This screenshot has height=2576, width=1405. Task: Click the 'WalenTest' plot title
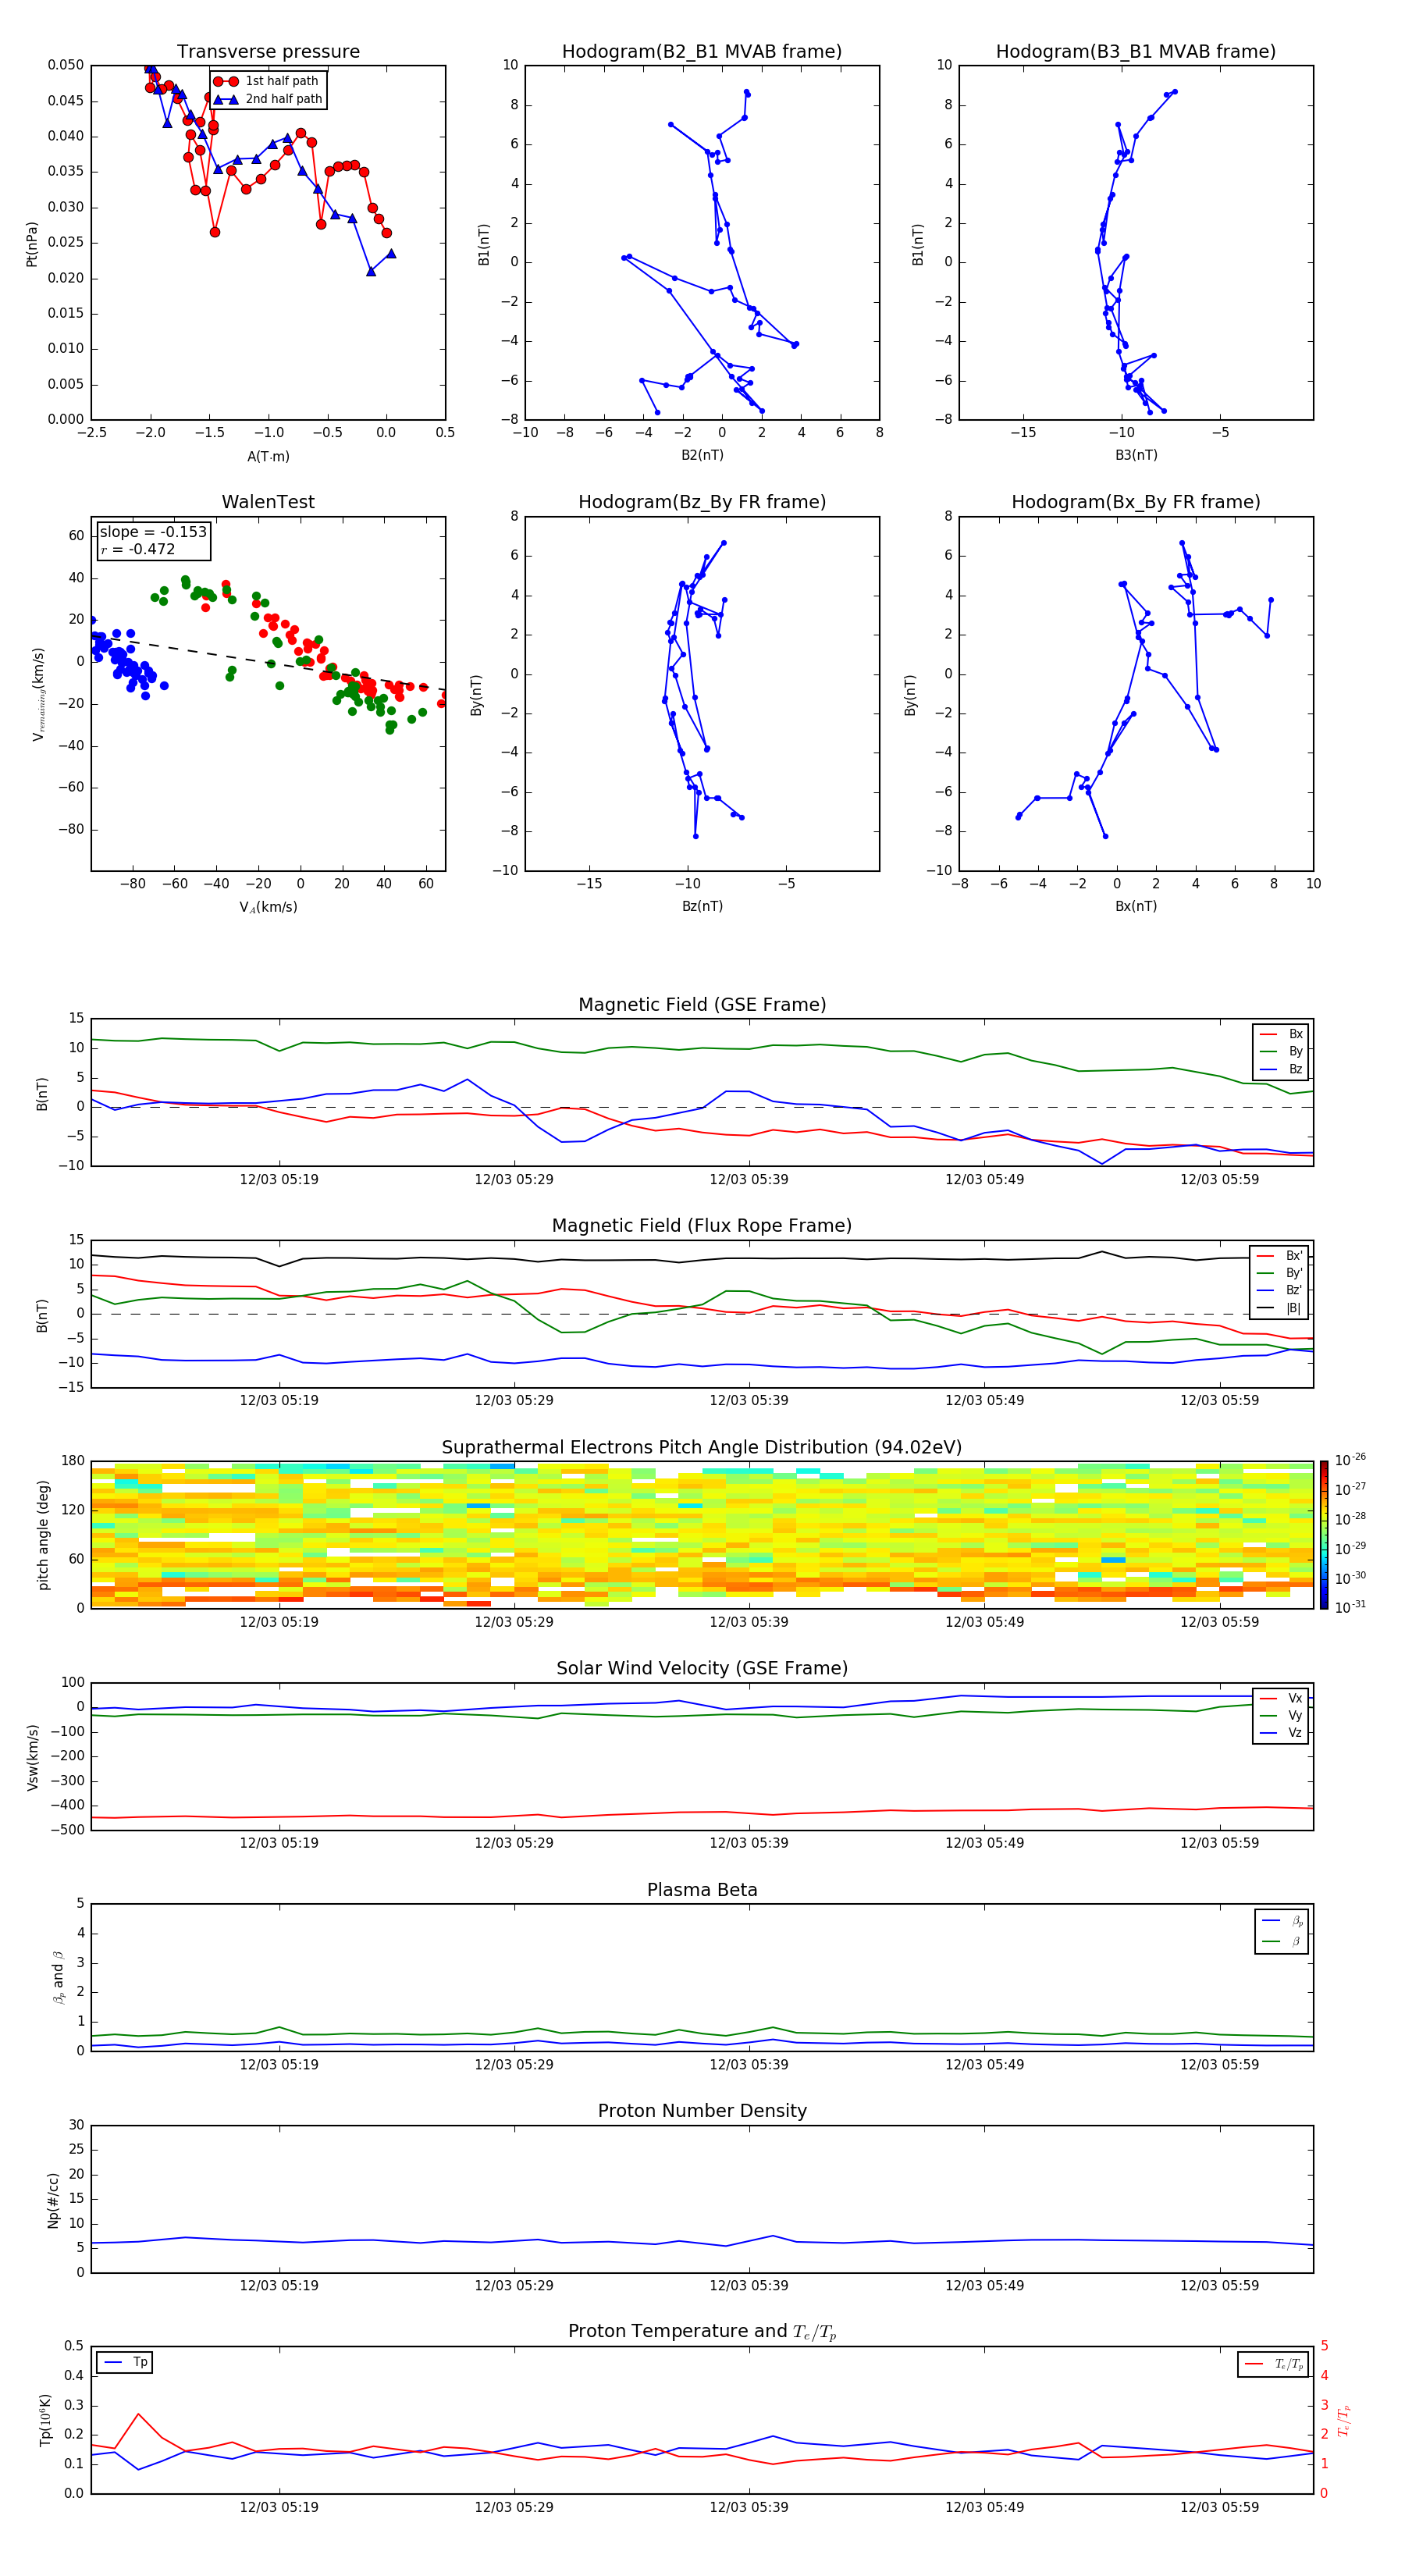pyautogui.click(x=268, y=502)
